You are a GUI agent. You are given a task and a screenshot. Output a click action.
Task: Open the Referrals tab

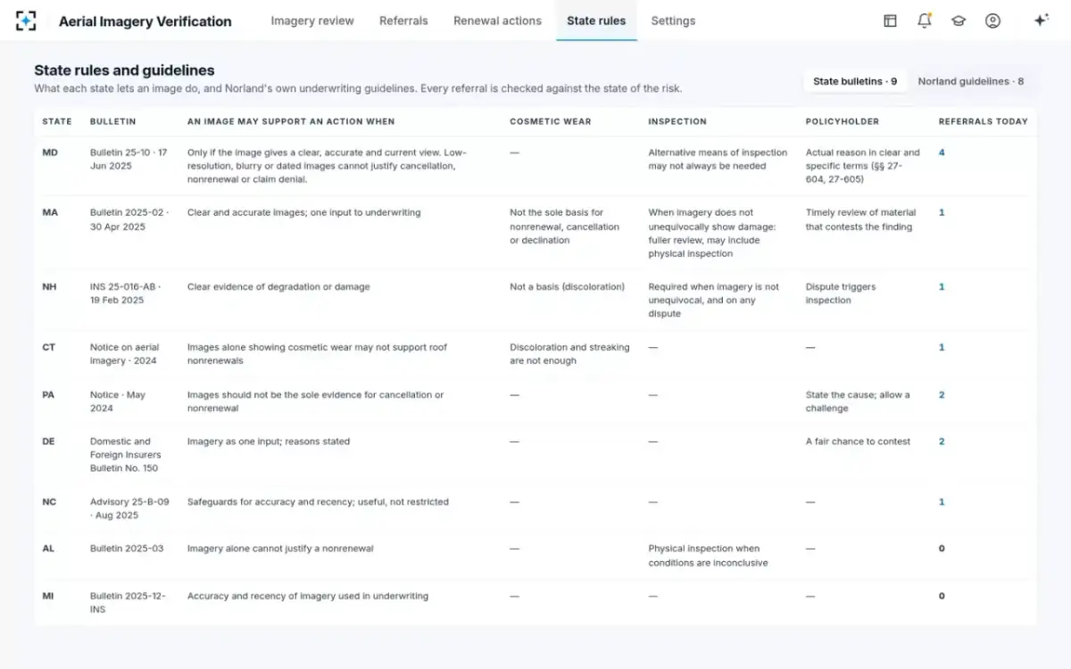(403, 21)
